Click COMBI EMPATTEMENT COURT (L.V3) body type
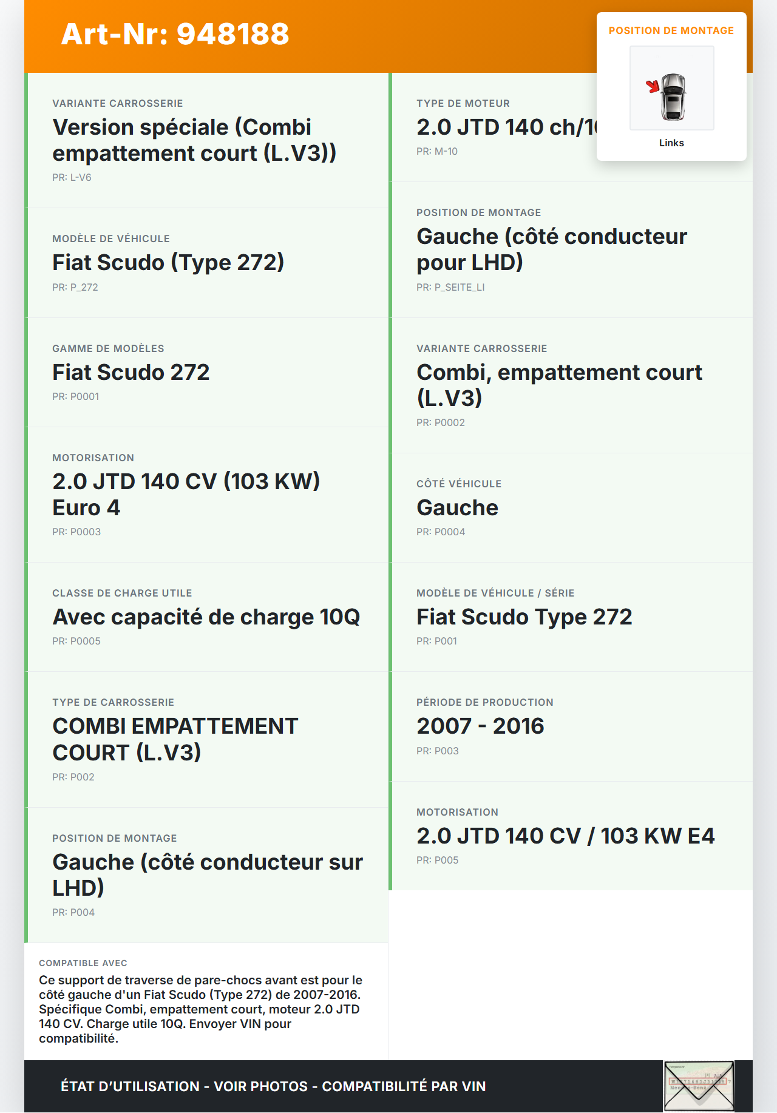Screen dimensions: 777x1113 (175, 739)
